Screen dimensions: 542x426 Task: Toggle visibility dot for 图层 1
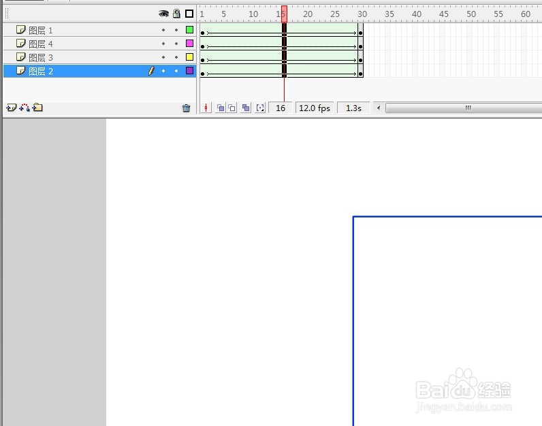pos(163,30)
